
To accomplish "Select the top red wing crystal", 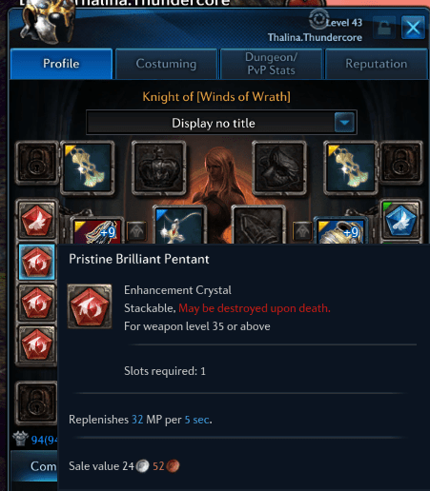I will pos(37,220).
